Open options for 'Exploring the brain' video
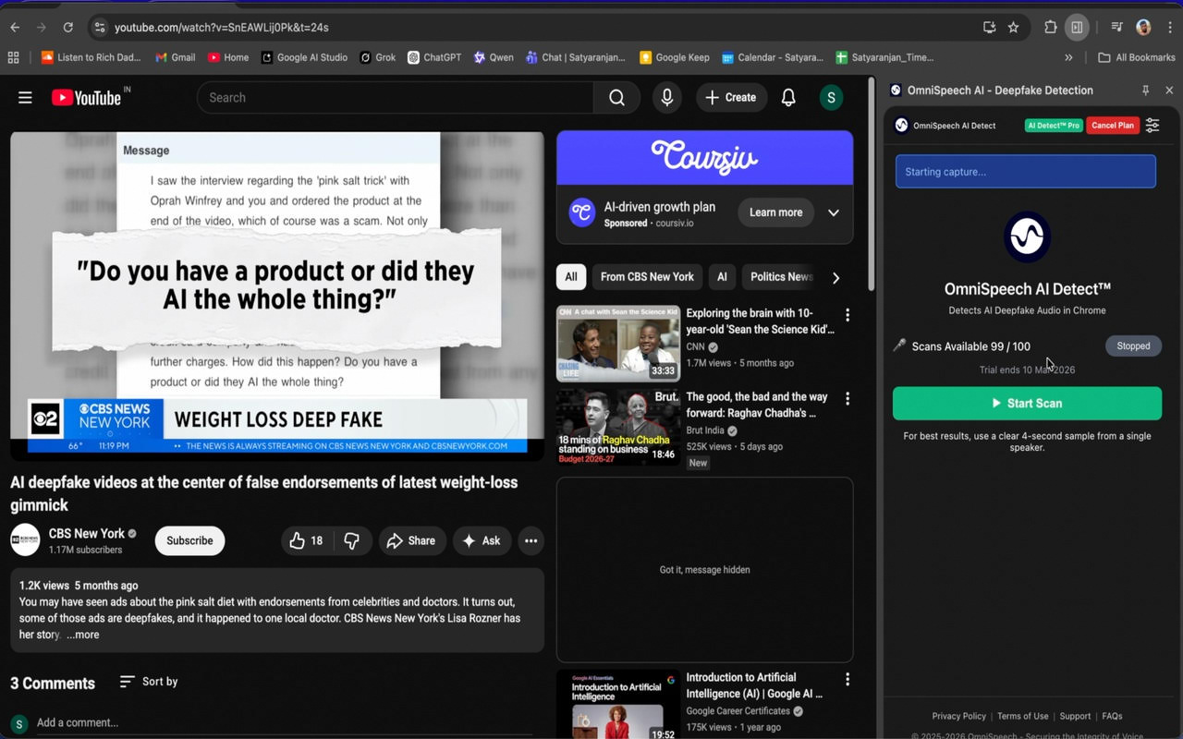 848,315
